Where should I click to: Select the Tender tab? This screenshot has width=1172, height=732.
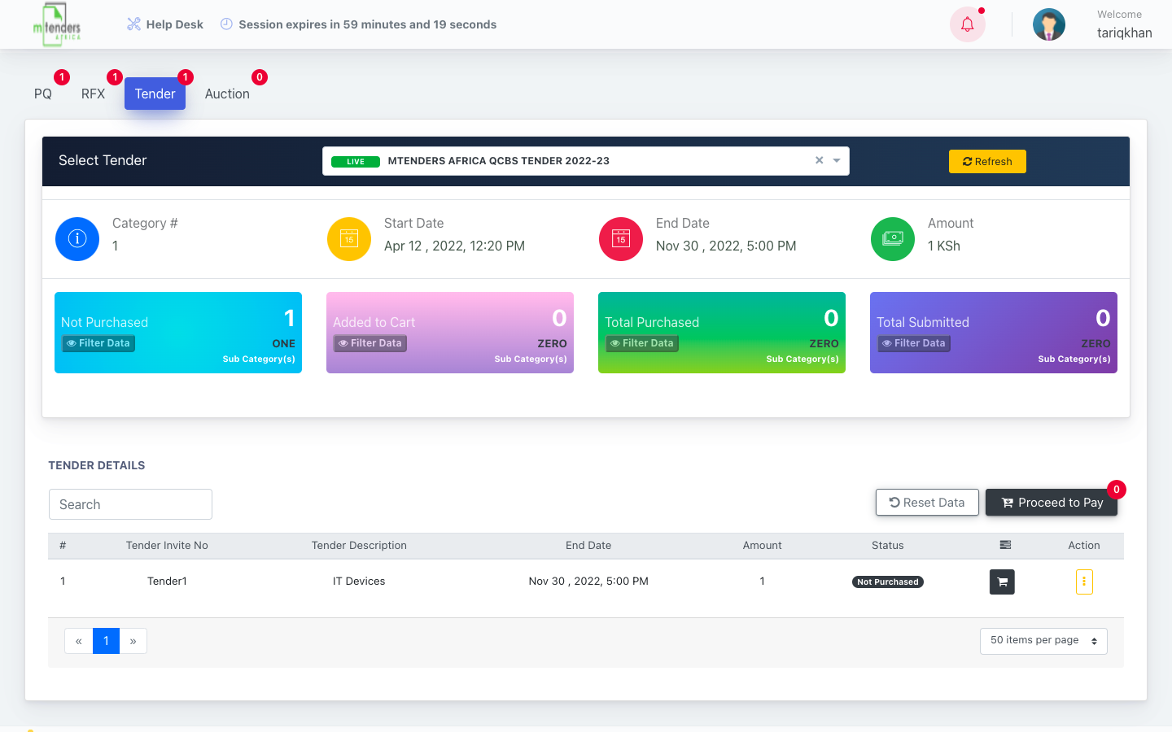pos(155,94)
